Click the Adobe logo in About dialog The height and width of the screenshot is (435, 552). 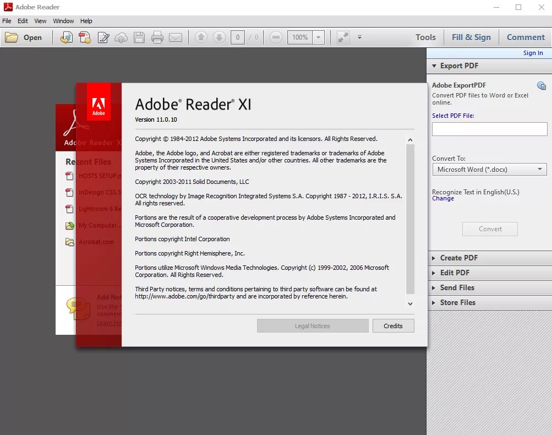point(99,102)
